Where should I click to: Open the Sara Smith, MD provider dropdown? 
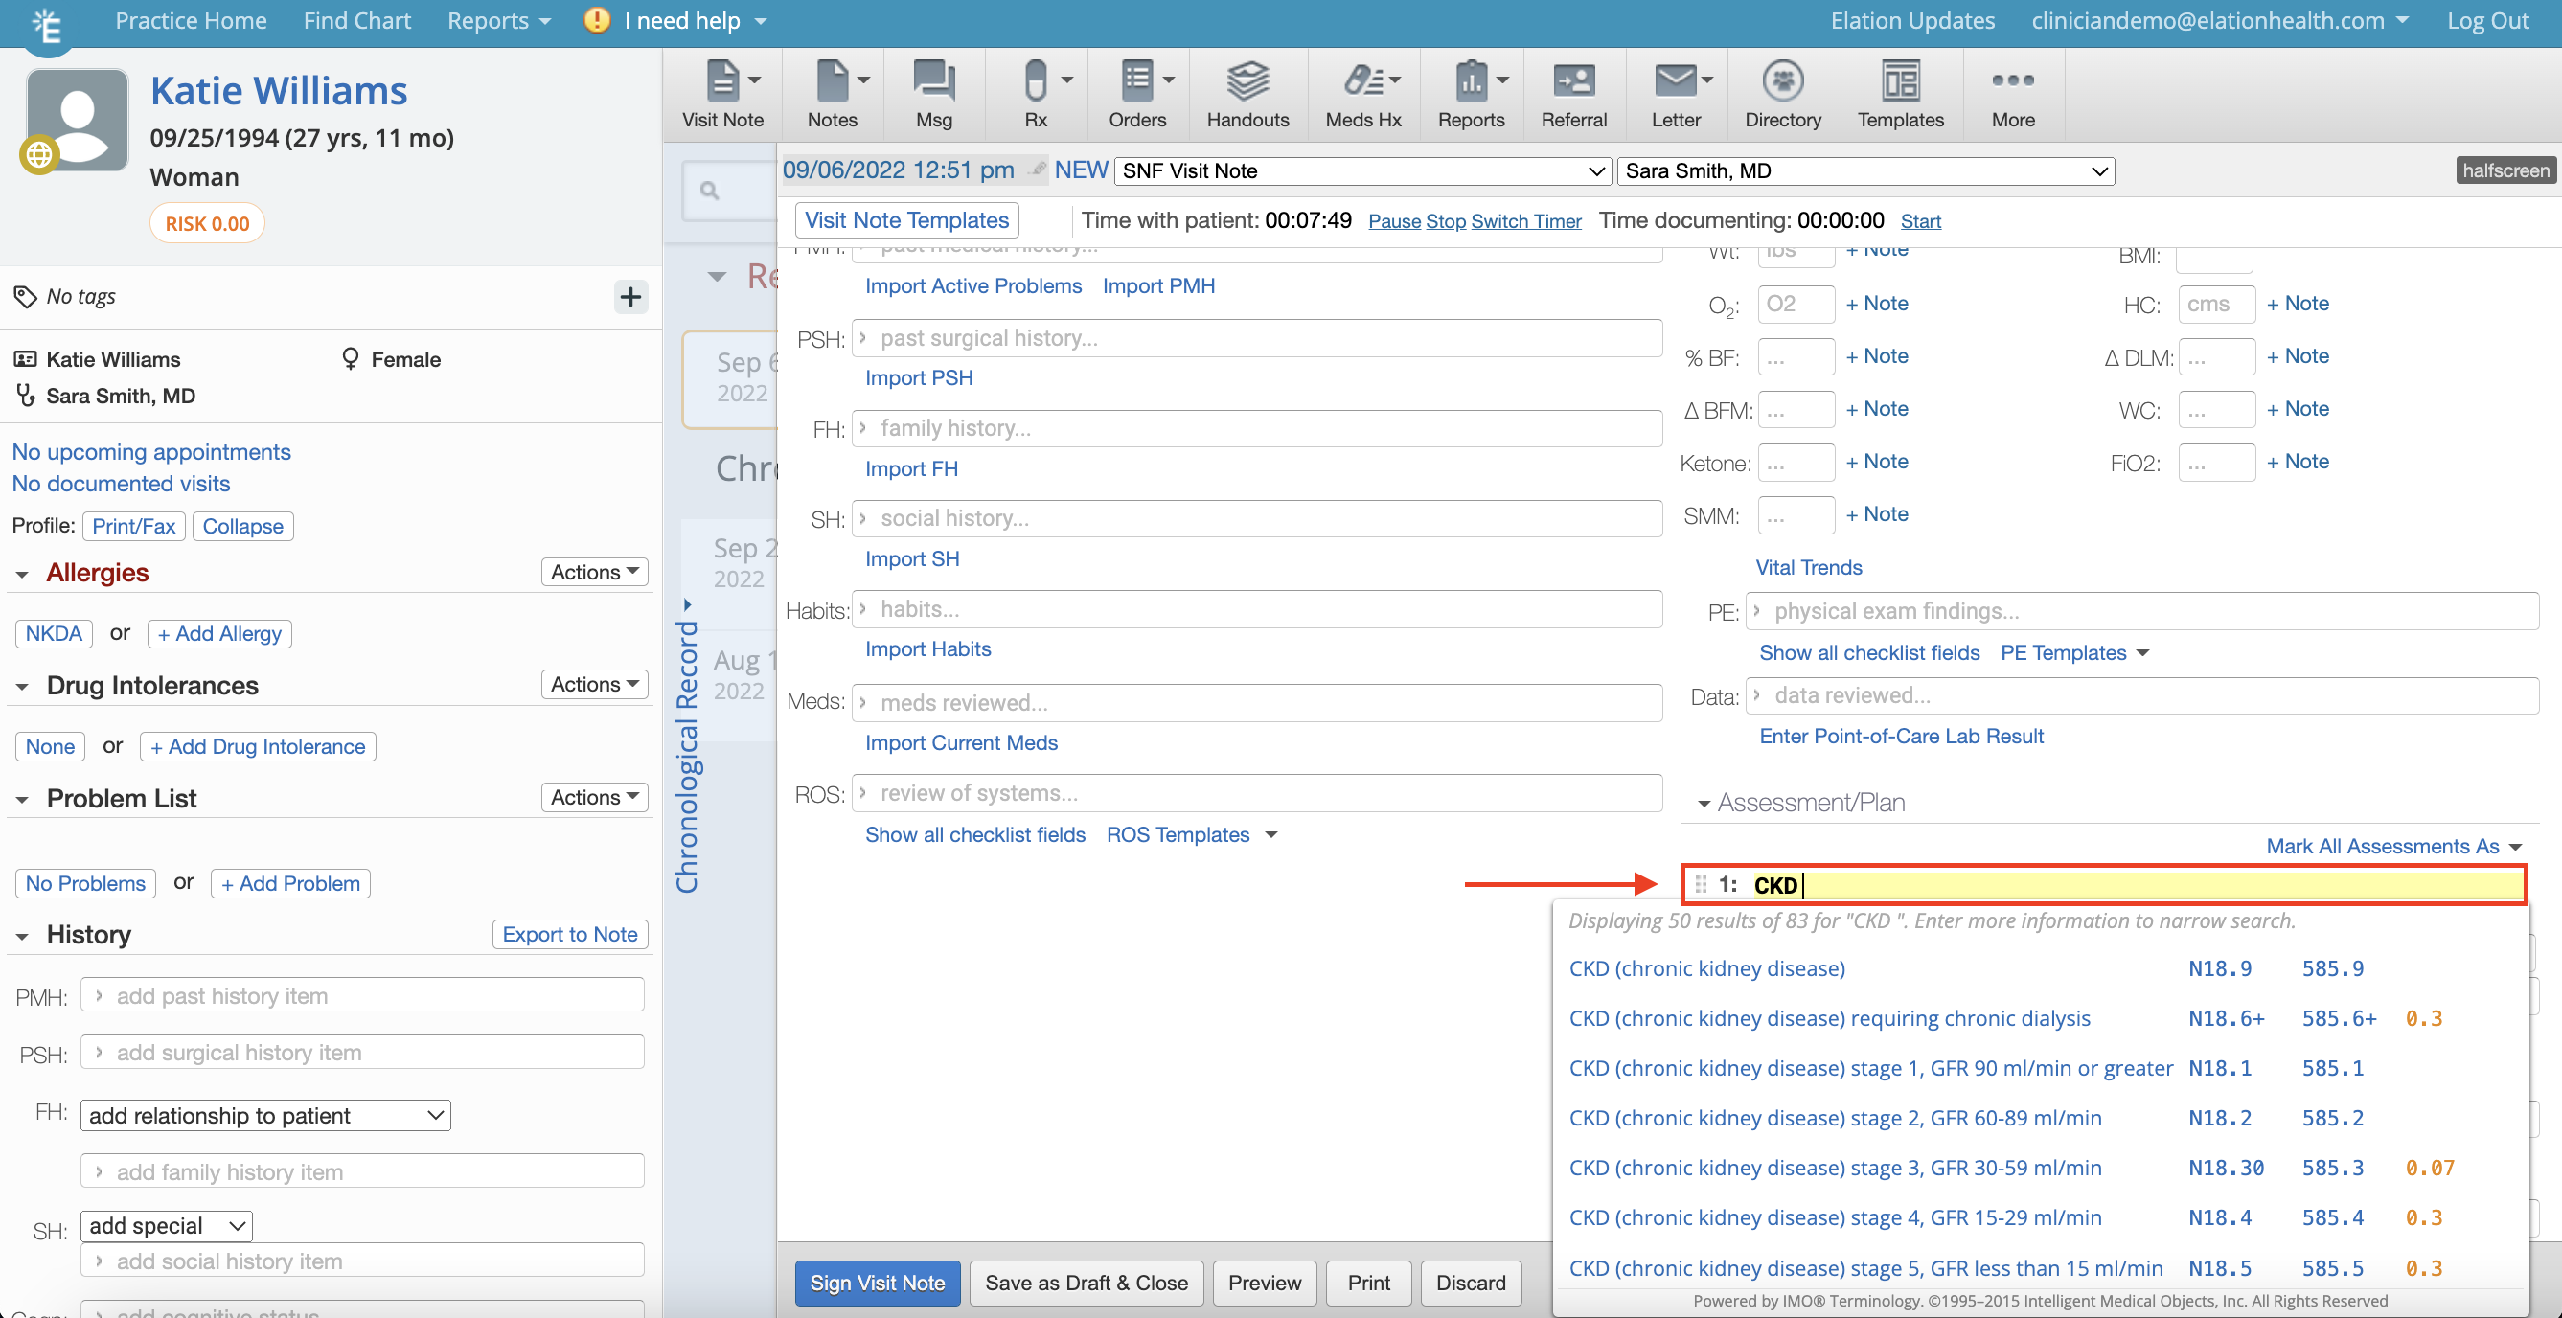(x=1864, y=170)
